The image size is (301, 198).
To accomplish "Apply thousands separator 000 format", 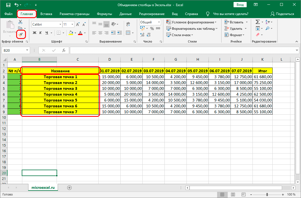I will coord(158,28).
